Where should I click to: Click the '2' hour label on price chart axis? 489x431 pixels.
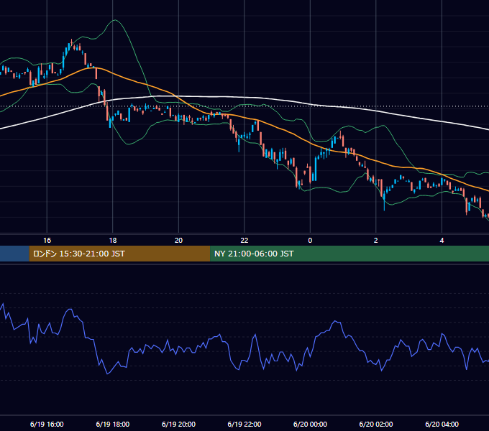pos(376,241)
